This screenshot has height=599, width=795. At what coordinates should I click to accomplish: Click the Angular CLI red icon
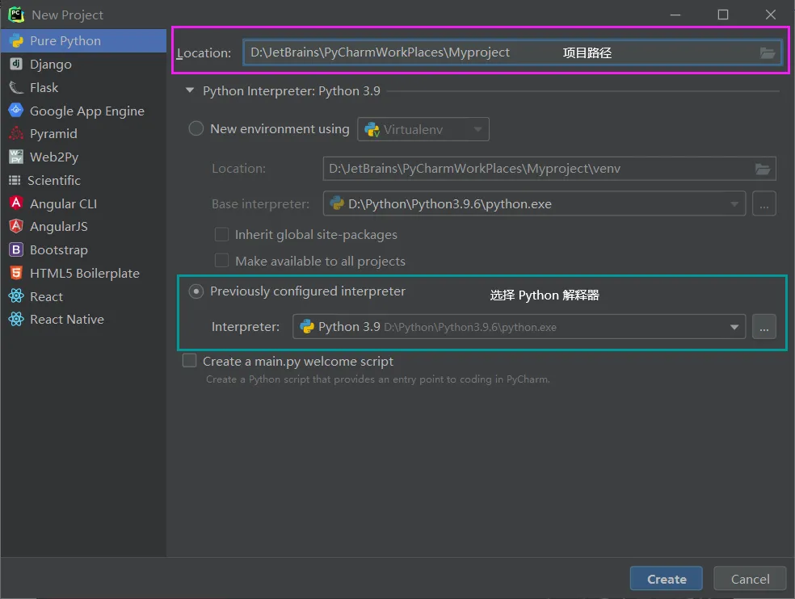16,203
